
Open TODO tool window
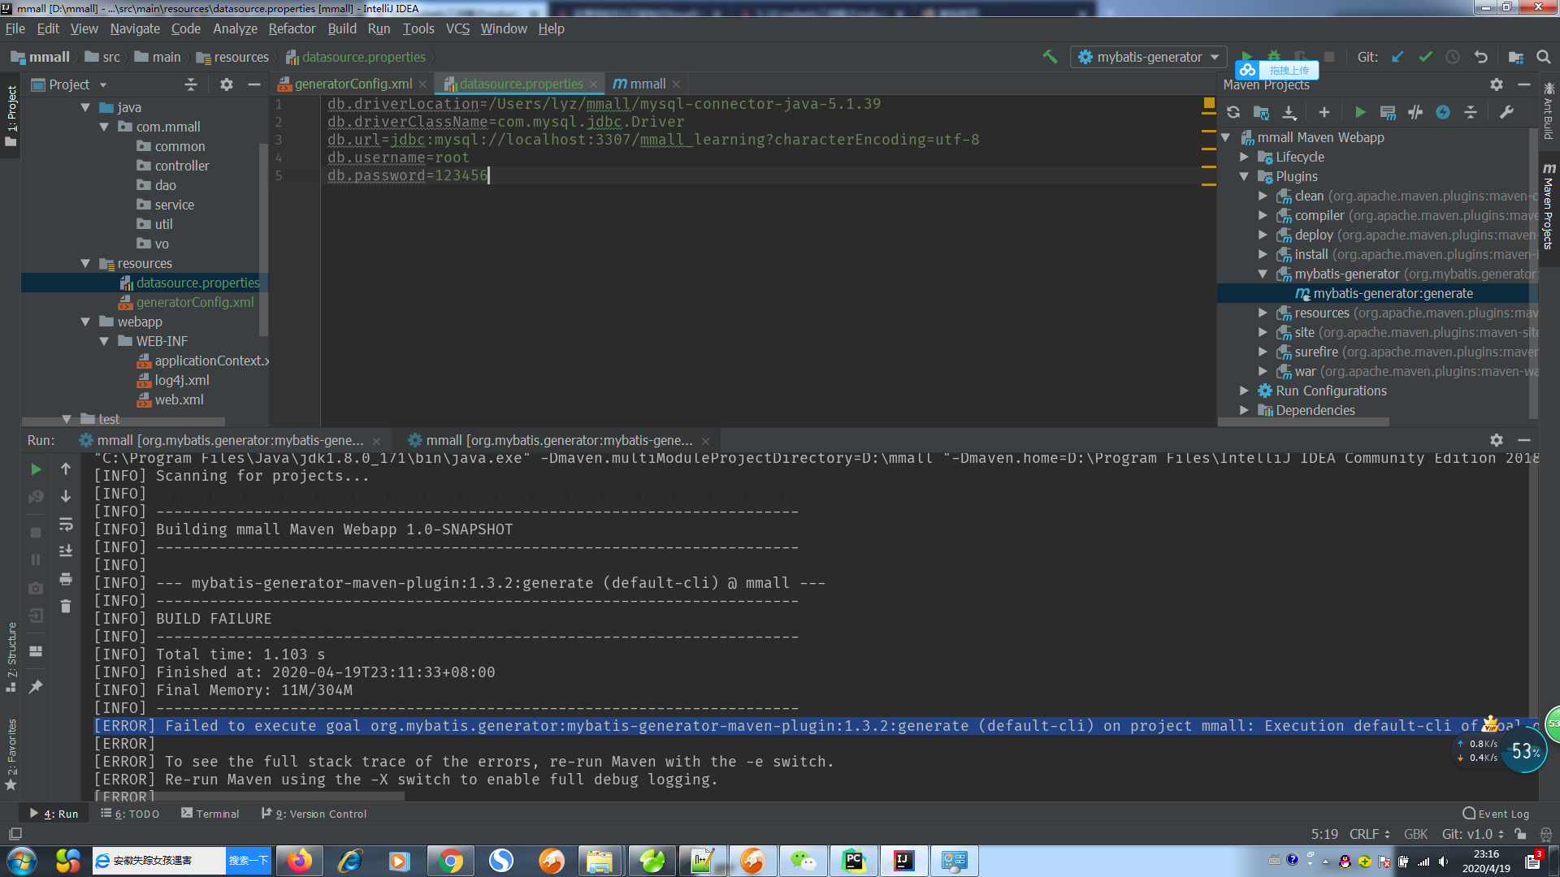point(130,814)
